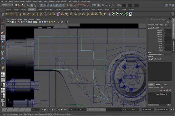
Task: Click the purple cube shelf icon
Action: click(58, 14)
